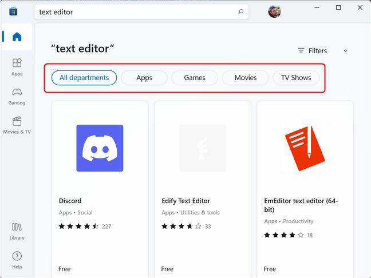Image resolution: width=371 pixels, height=278 pixels.
Task: Filter results by Games
Action: 195,78
